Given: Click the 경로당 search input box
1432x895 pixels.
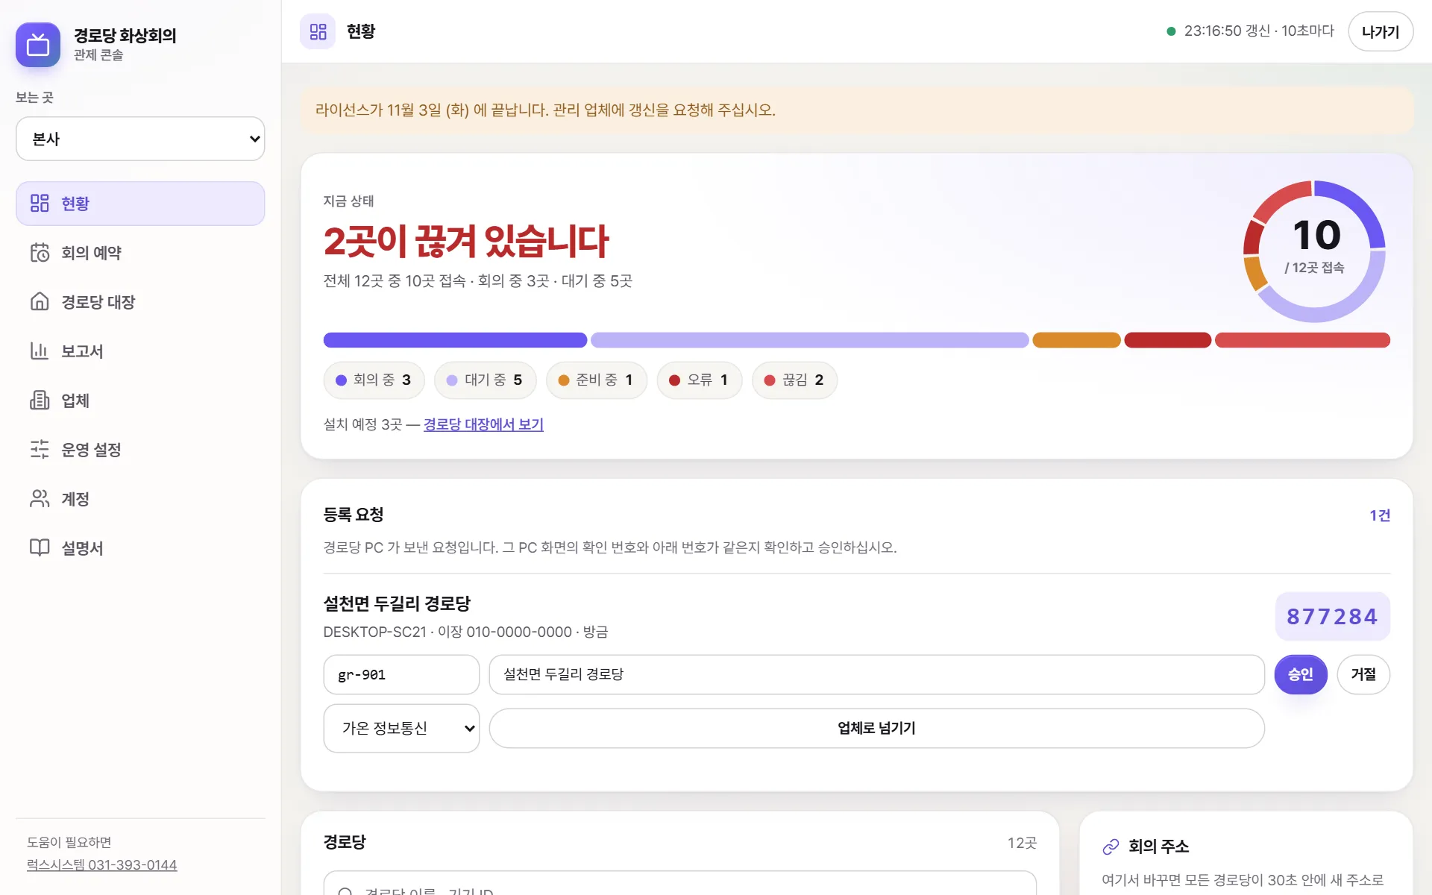Looking at the screenshot, I should pyautogui.click(x=679, y=884).
